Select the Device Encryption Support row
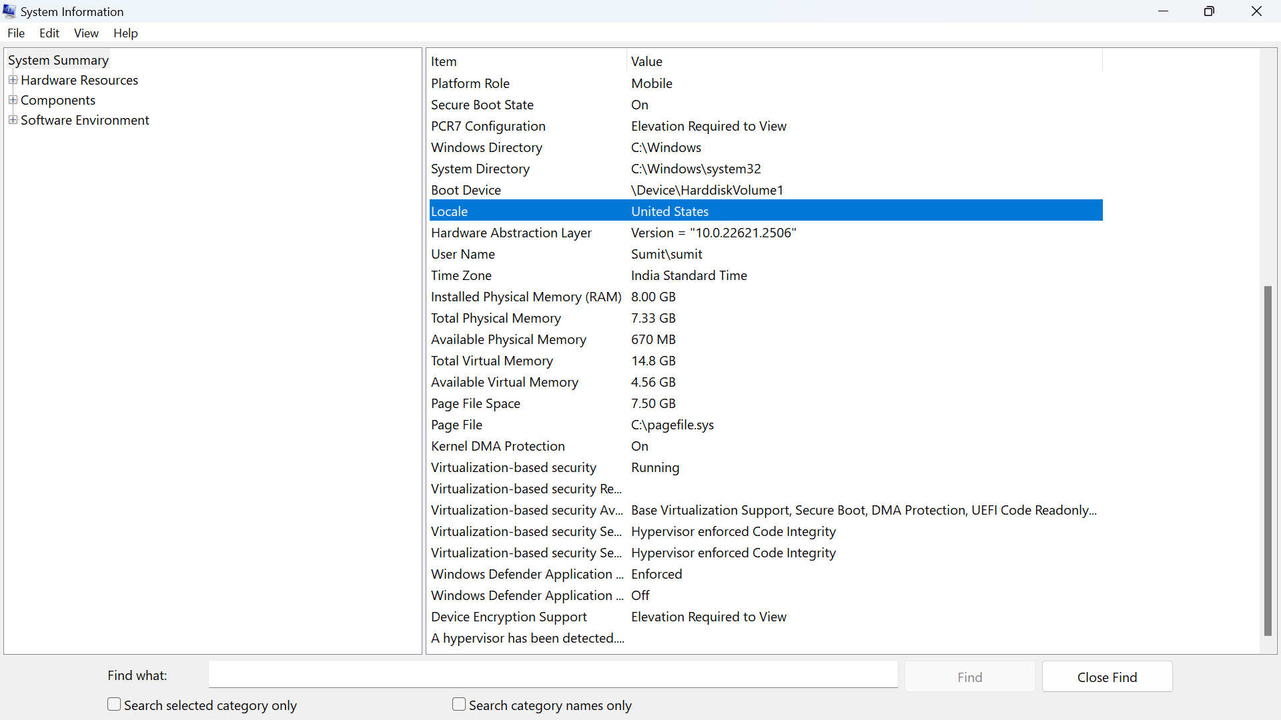The height and width of the screenshot is (720, 1281). click(x=766, y=617)
